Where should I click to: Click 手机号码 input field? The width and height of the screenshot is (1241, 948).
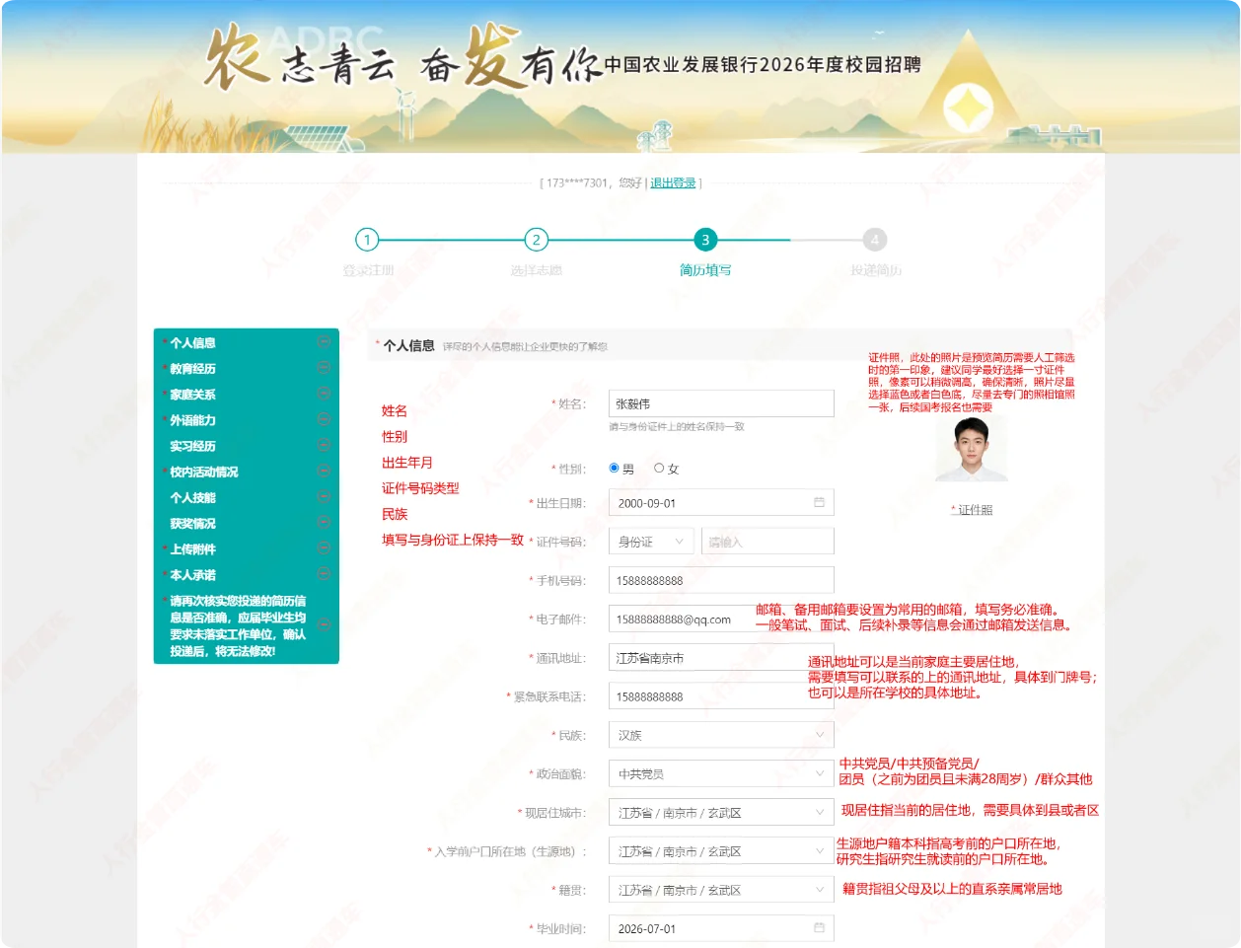(x=721, y=580)
